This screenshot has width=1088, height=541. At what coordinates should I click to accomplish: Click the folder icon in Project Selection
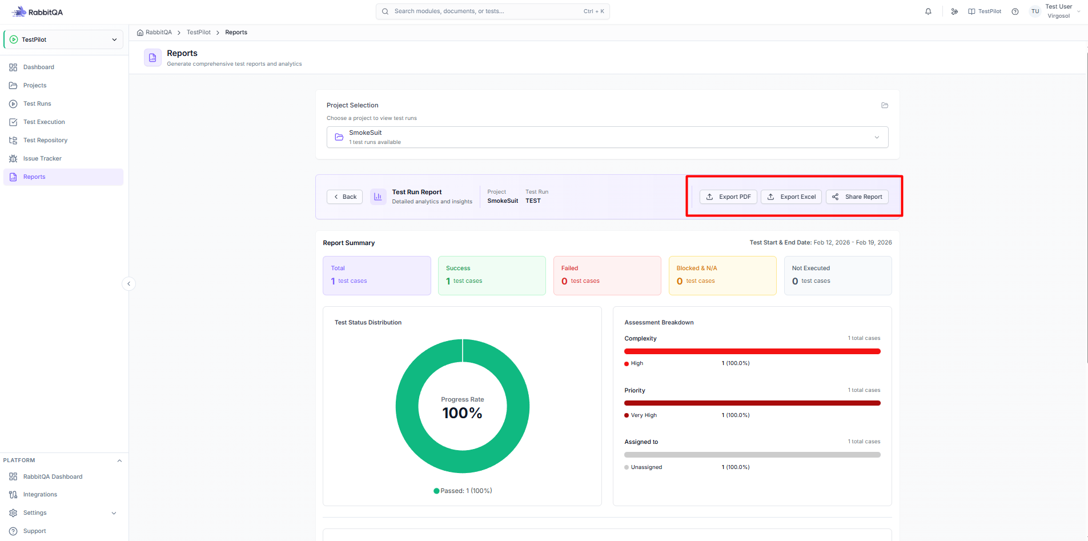click(x=885, y=105)
